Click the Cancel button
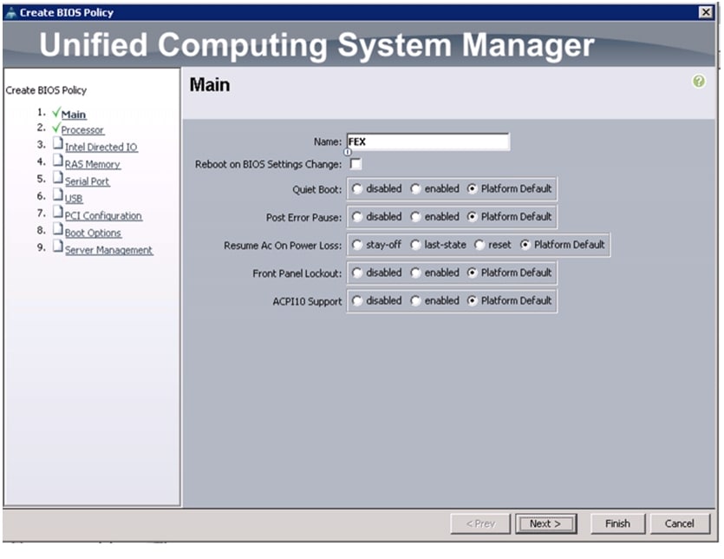 (x=679, y=523)
